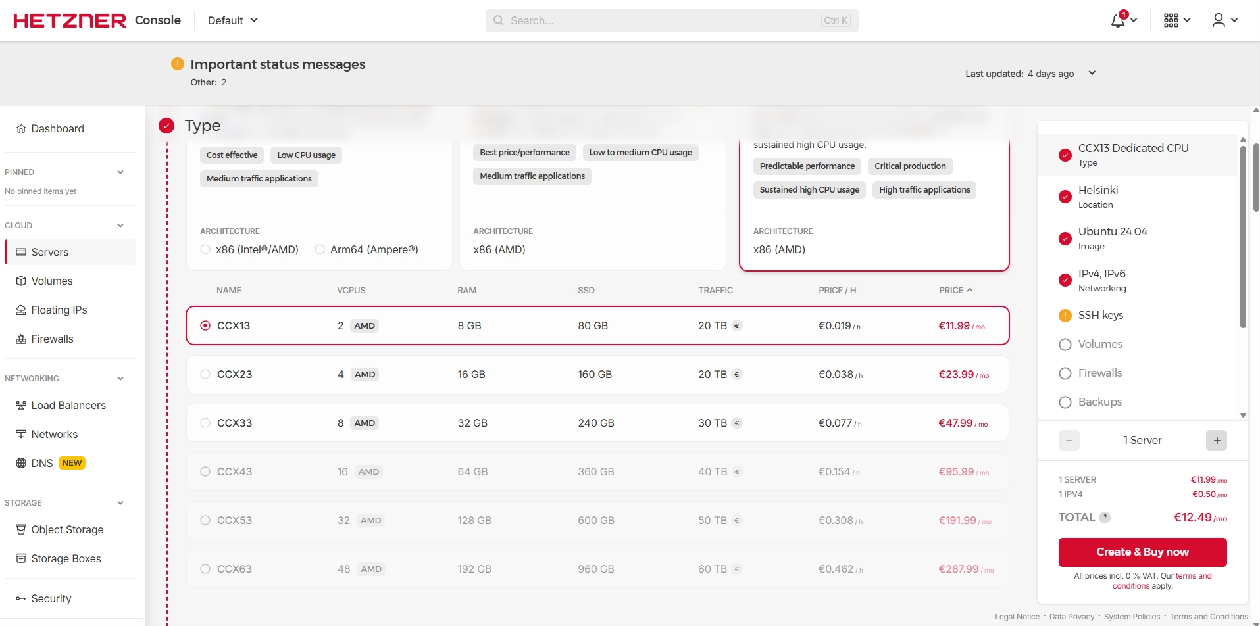Click the DNS globe icon in sidebar

click(x=21, y=463)
